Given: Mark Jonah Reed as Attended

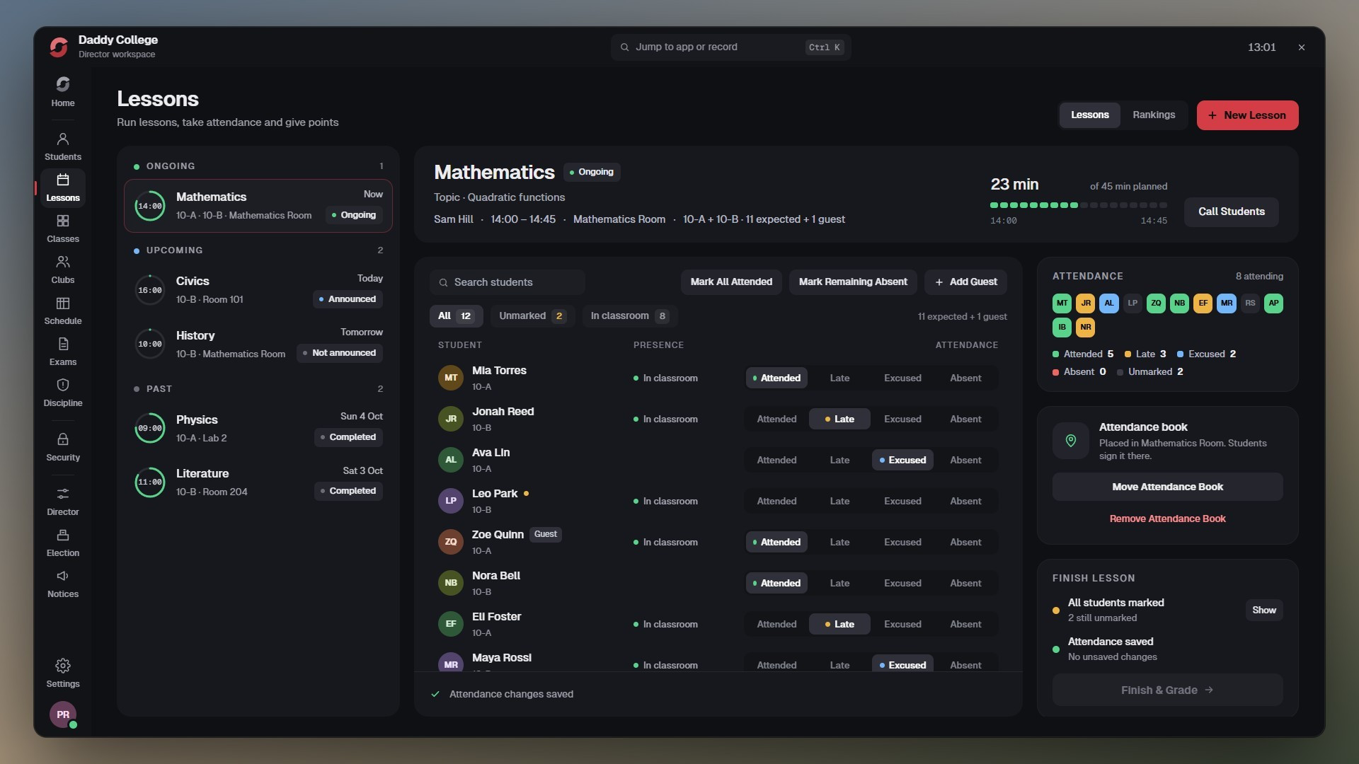Looking at the screenshot, I should click(x=776, y=419).
